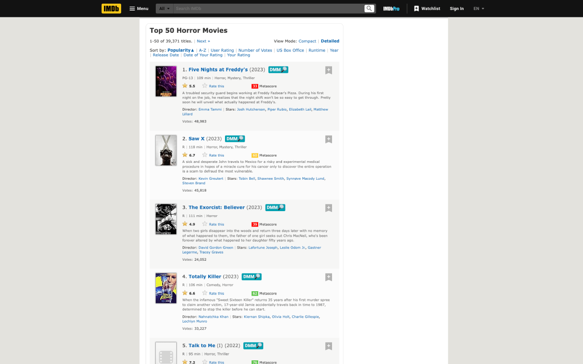Image resolution: width=583 pixels, height=364 pixels.
Task: Sort by Your Rating
Action: [239, 55]
